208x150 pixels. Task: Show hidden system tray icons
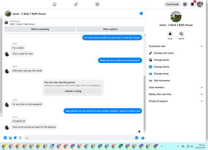(178, 146)
